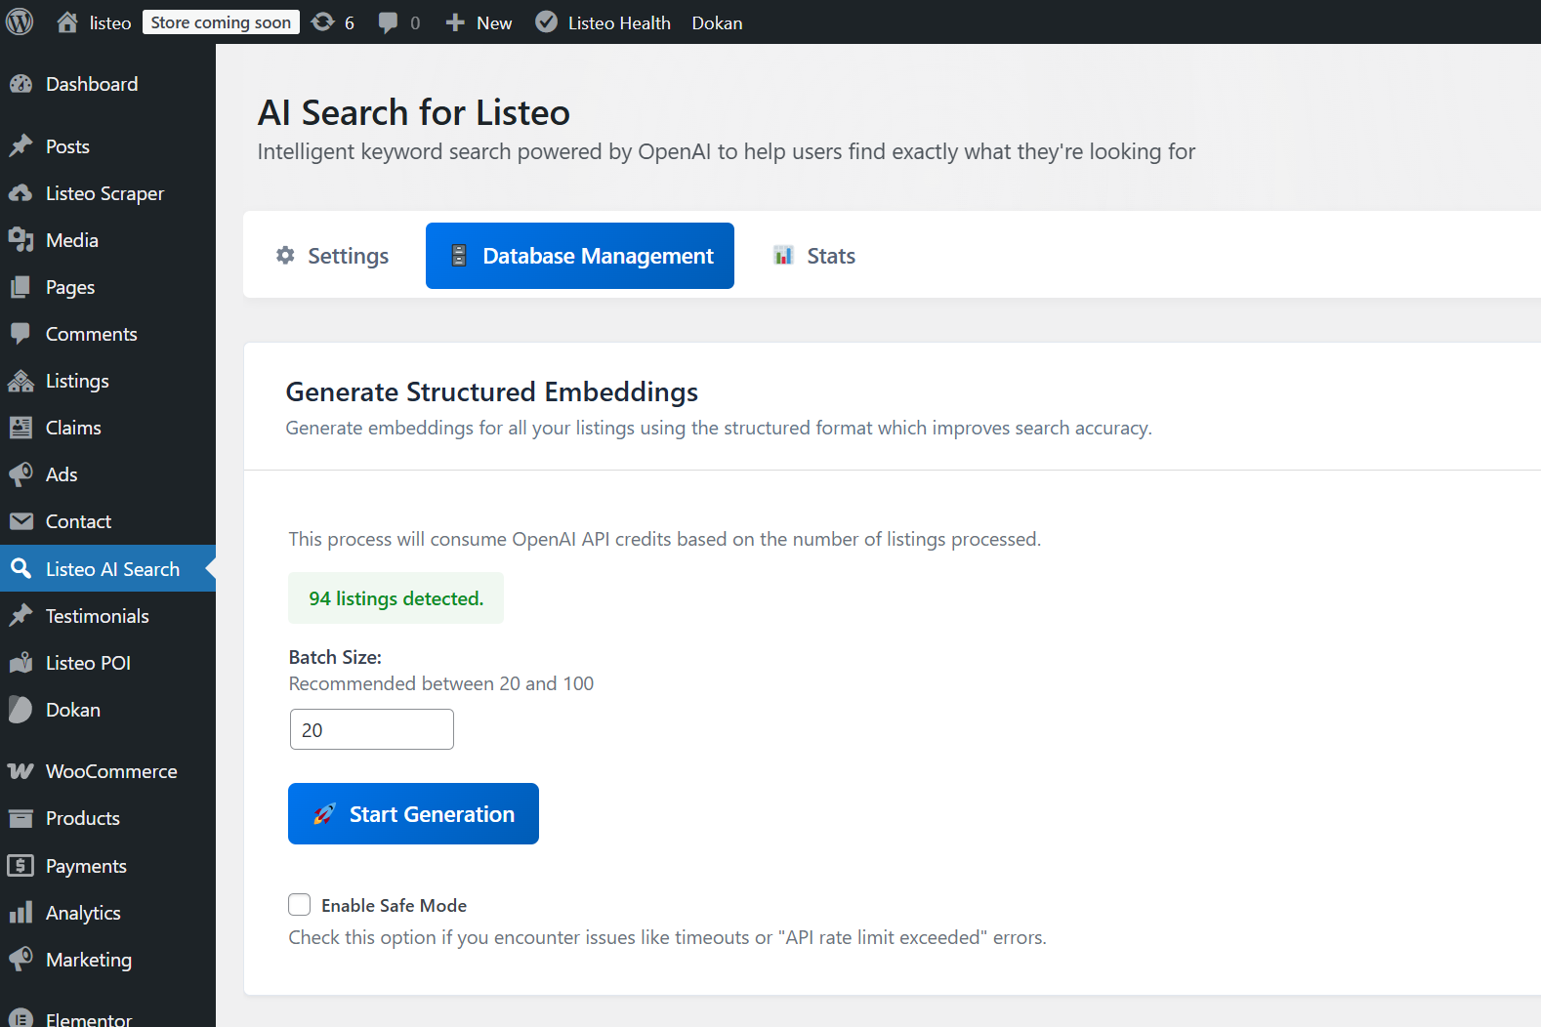
Task: Open the Analytics sidebar item
Action: [83, 913]
